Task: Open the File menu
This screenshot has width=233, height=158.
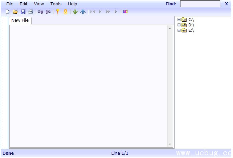Action: tap(10, 4)
